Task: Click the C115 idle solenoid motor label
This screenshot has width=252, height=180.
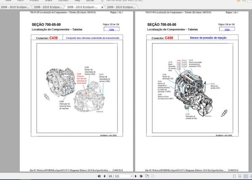Action: [x=172, y=66]
